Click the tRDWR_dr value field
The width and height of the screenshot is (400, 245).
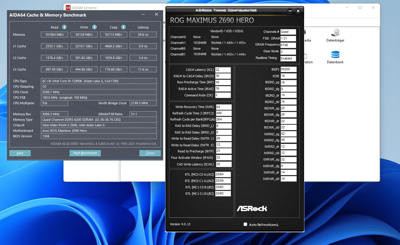point(289,121)
